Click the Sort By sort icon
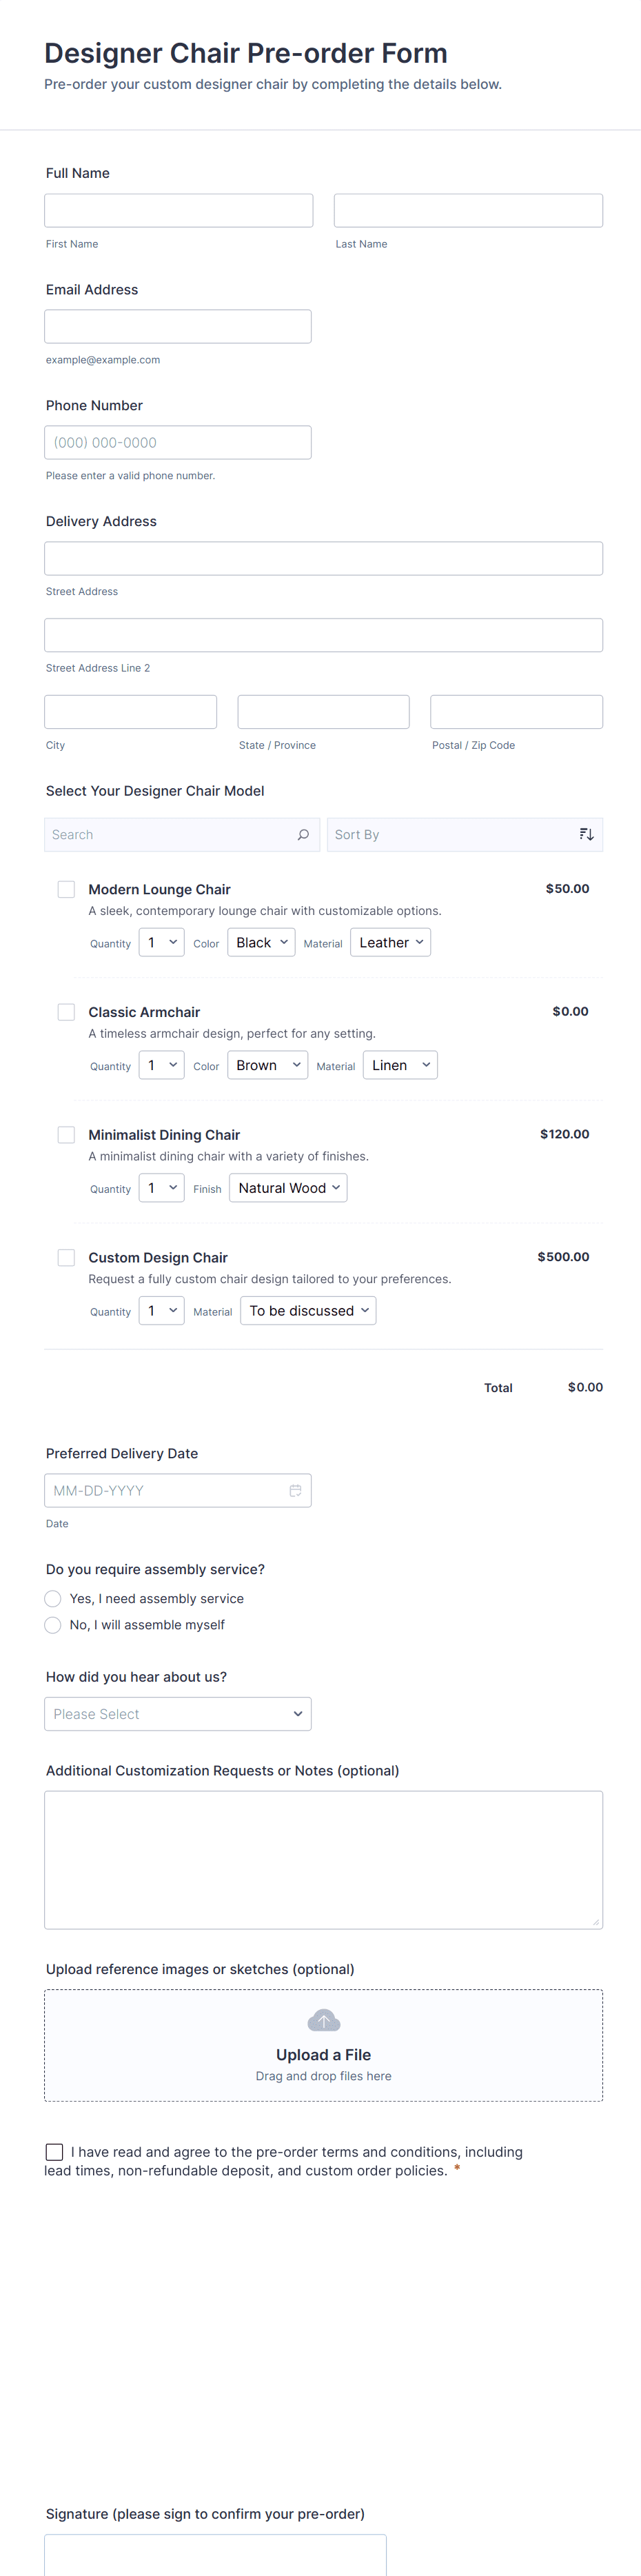 [x=587, y=835]
